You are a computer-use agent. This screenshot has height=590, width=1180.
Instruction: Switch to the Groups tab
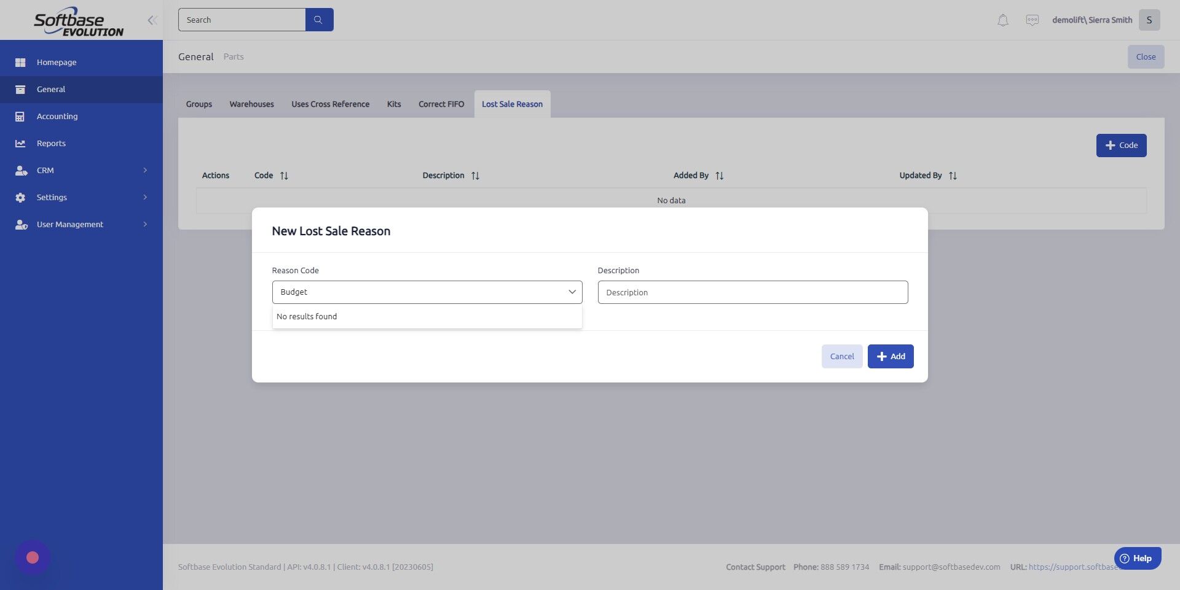coord(199,104)
